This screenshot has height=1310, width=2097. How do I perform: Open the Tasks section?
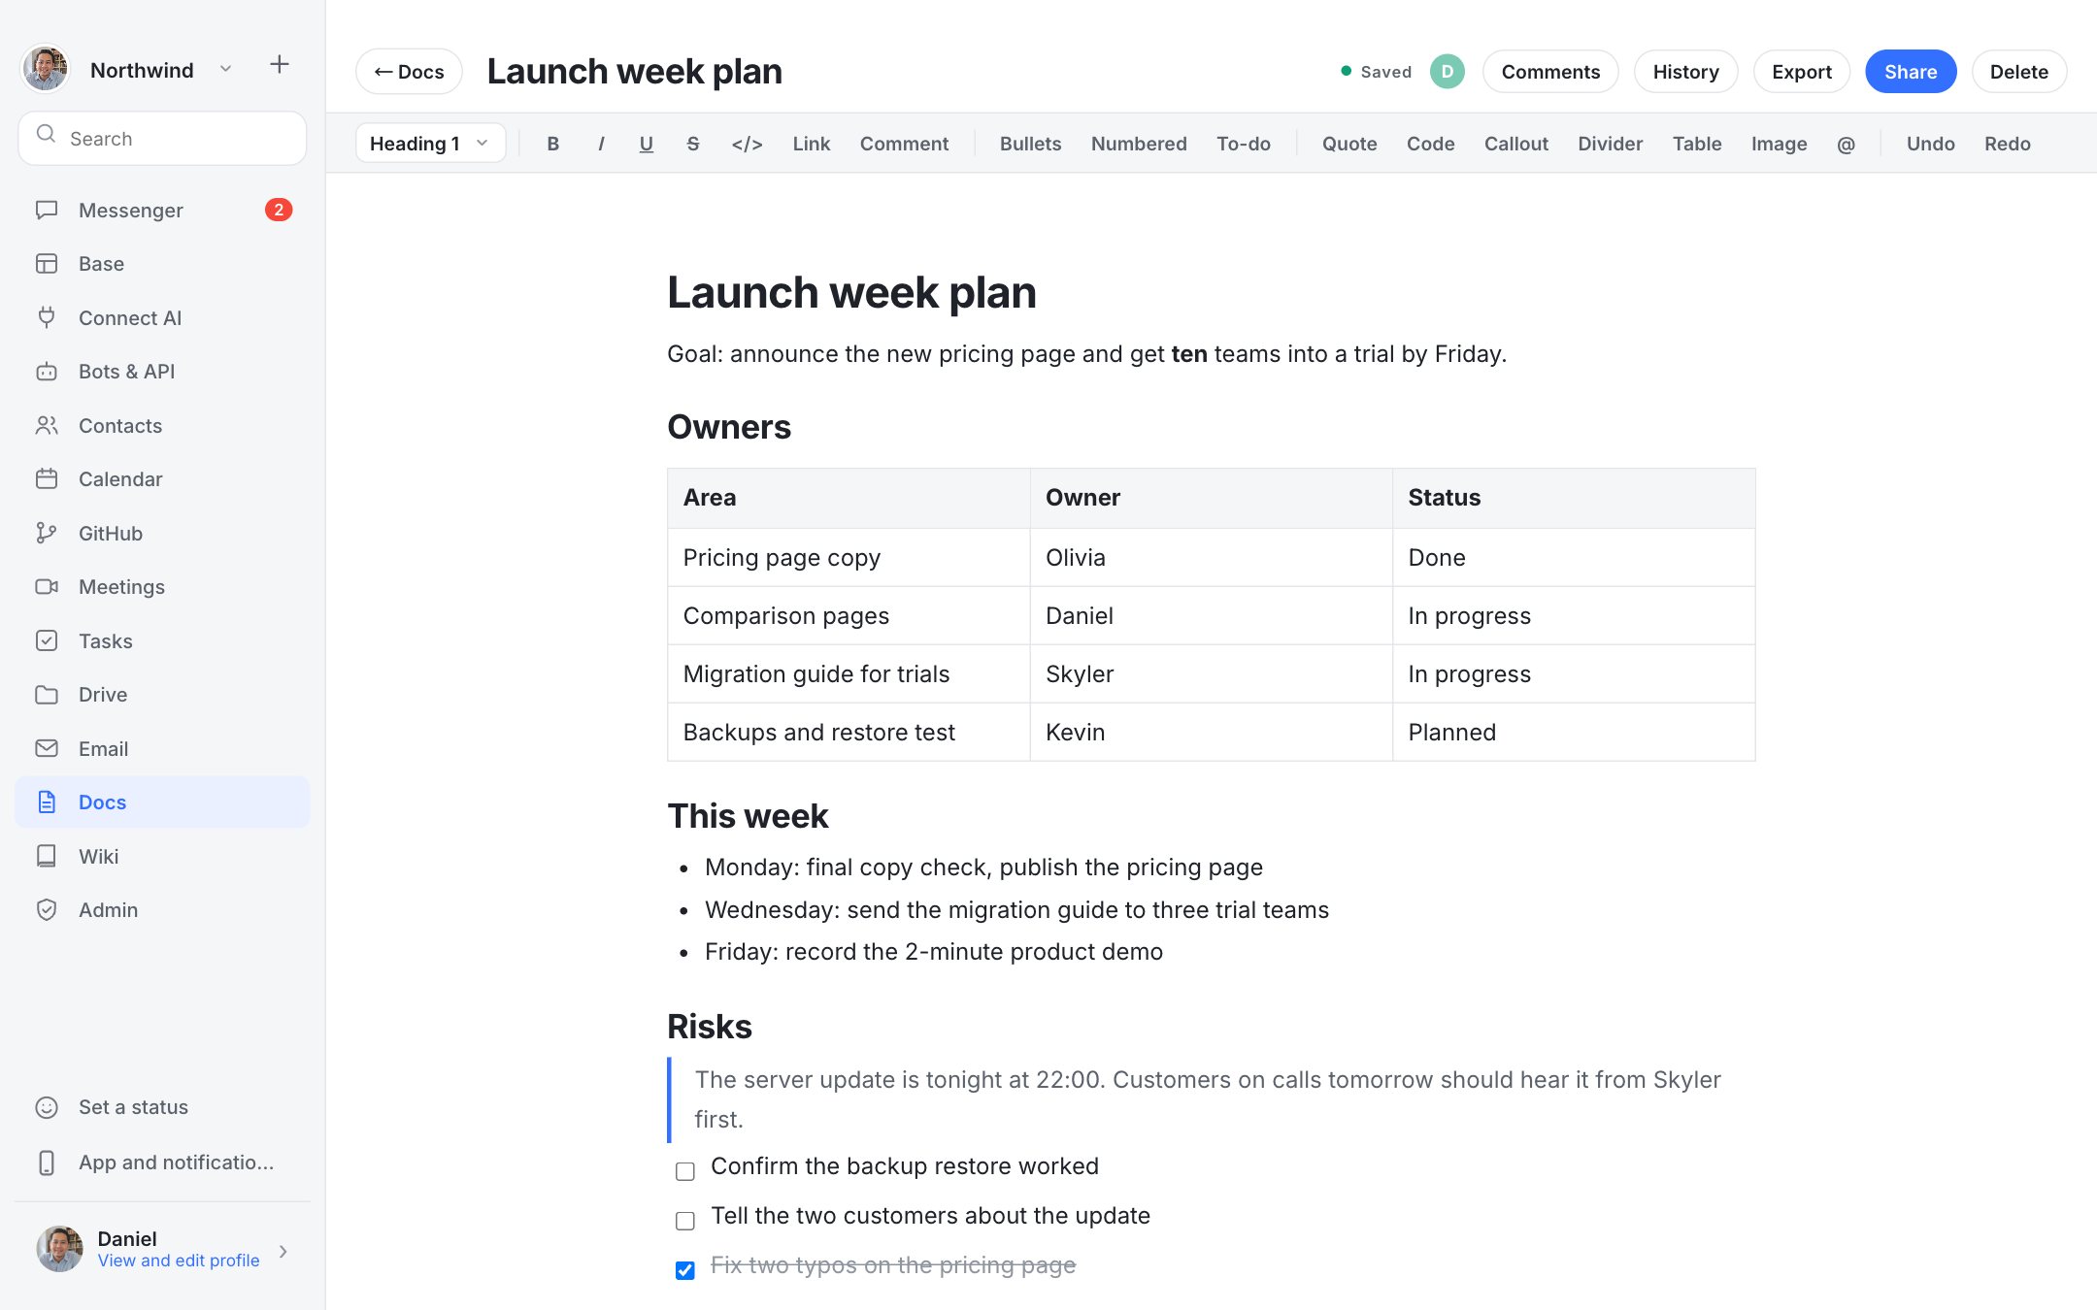tap(162, 641)
